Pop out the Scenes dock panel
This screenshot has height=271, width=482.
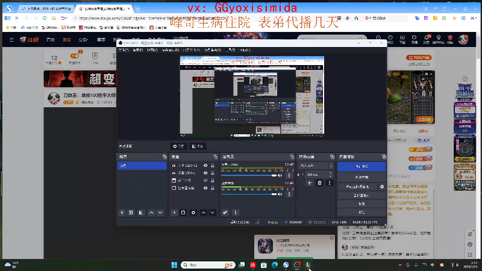click(x=164, y=157)
